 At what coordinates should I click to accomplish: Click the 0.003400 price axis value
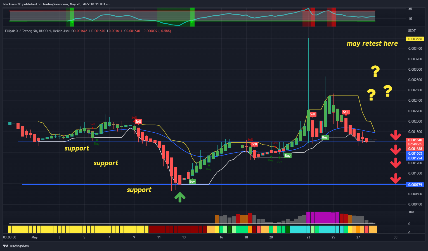[x=415, y=49]
